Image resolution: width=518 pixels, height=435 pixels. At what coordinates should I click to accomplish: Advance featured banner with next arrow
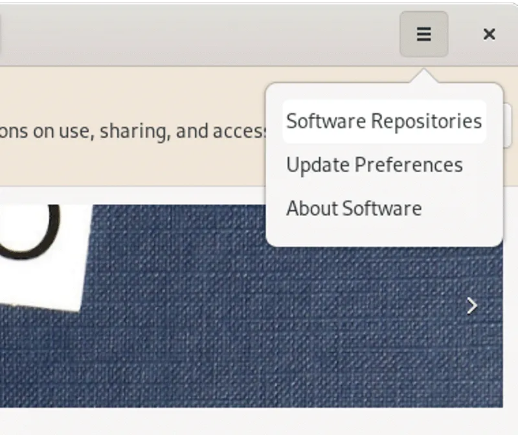472,306
